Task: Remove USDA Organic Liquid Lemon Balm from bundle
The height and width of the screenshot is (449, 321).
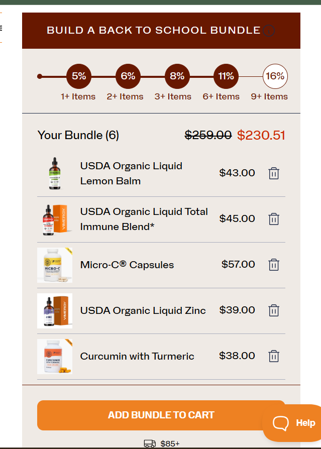Action: (x=274, y=173)
